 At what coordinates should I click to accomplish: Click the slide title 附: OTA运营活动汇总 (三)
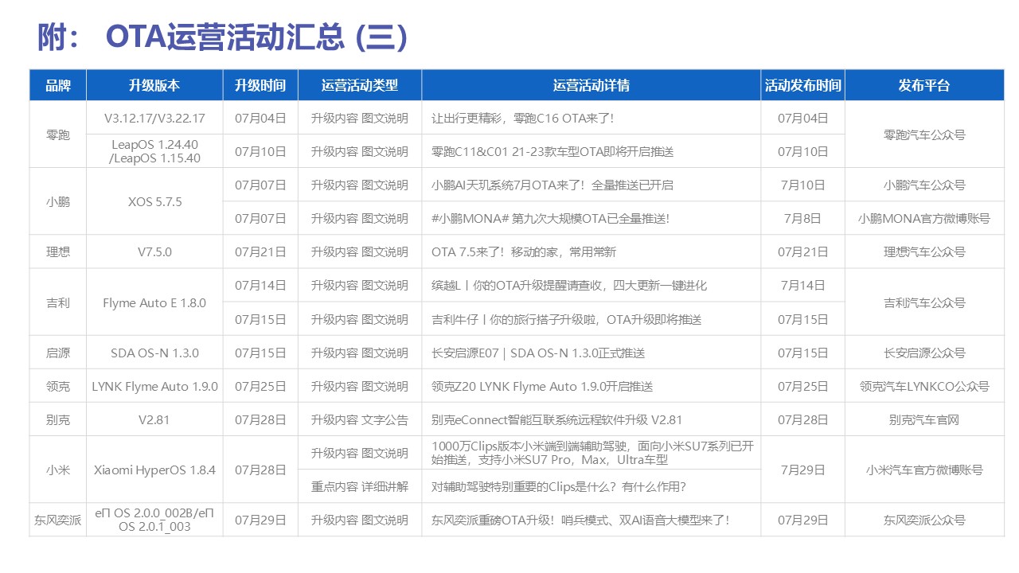point(224,37)
